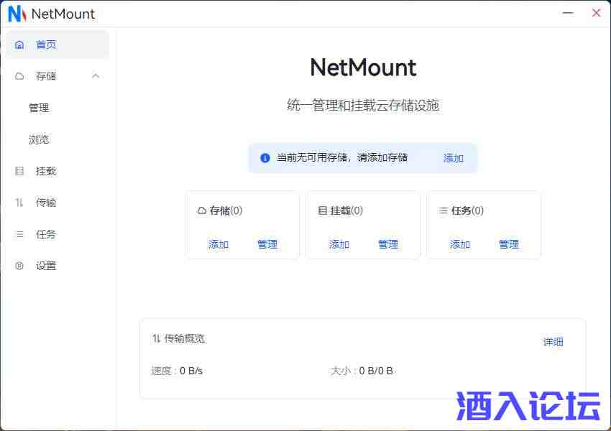611x431 pixels.
Task: Click the arrows icon beside 传输概览
Action: [x=156, y=338]
